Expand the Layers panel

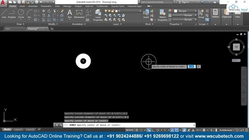pyautogui.click(x=117, y=24)
